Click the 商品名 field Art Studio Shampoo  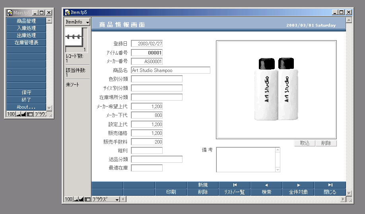click(171, 70)
